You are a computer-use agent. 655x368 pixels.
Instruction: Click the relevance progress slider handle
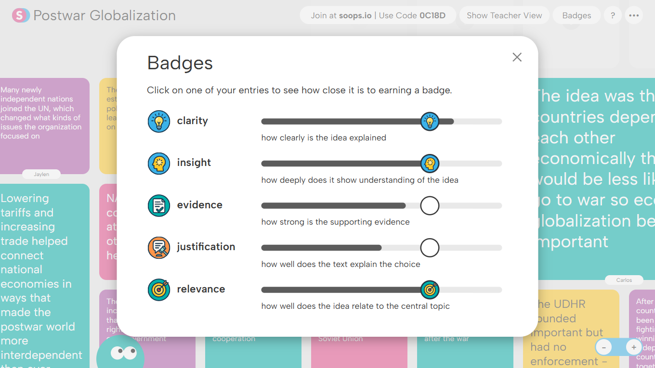click(x=430, y=290)
